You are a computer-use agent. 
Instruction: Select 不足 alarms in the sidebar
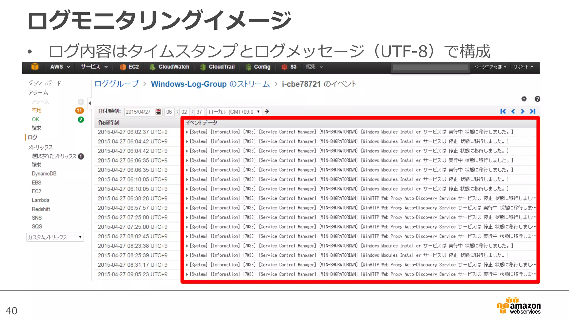pyautogui.click(x=36, y=111)
